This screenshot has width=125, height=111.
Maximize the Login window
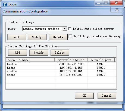[x=106, y=3]
